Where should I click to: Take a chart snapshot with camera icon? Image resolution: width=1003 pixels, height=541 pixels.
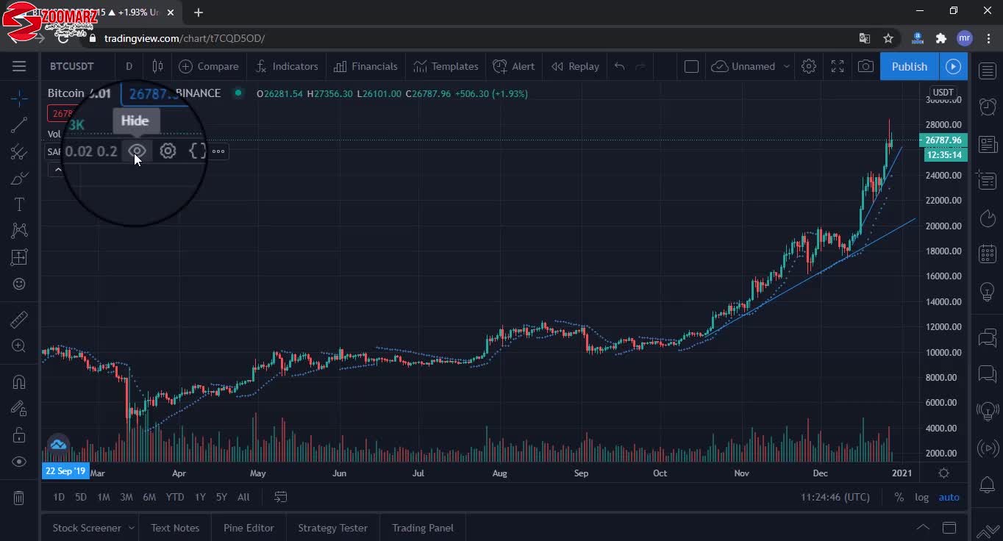pyautogui.click(x=865, y=66)
